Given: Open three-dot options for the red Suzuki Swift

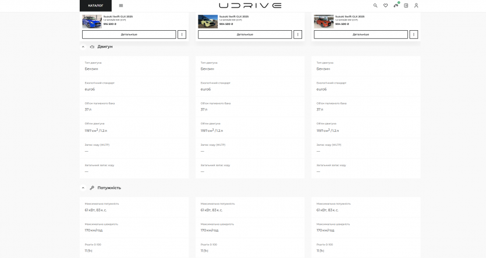Looking at the screenshot, I should click(414, 34).
